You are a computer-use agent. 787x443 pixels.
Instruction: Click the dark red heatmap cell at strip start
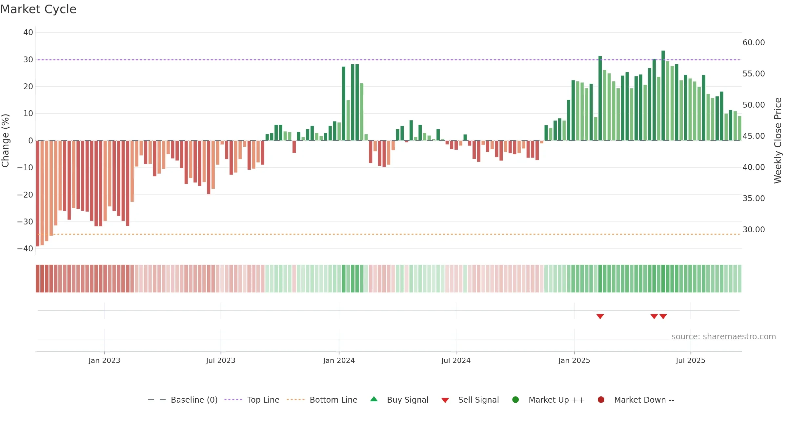pyautogui.click(x=38, y=279)
